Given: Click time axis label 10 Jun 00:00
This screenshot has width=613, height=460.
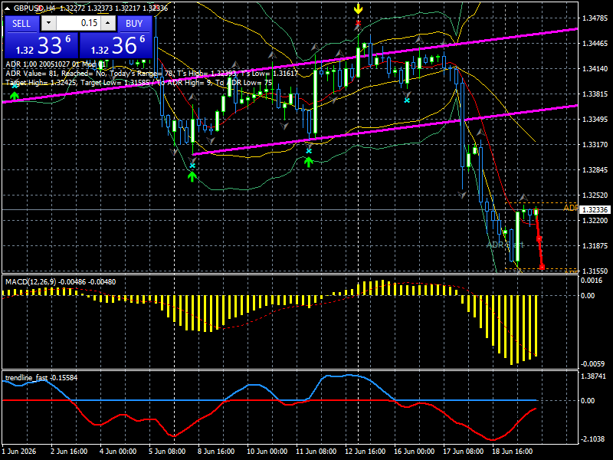Looking at the screenshot, I should tap(267, 451).
